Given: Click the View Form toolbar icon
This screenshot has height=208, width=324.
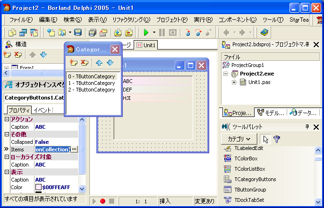Looking at the screenshot, I should click(23, 33).
